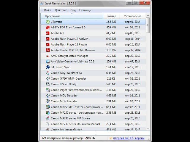Open the Апгрейд до ПРО версии link
Viewport: 190px width, 142px height.
(x=129, y=138)
